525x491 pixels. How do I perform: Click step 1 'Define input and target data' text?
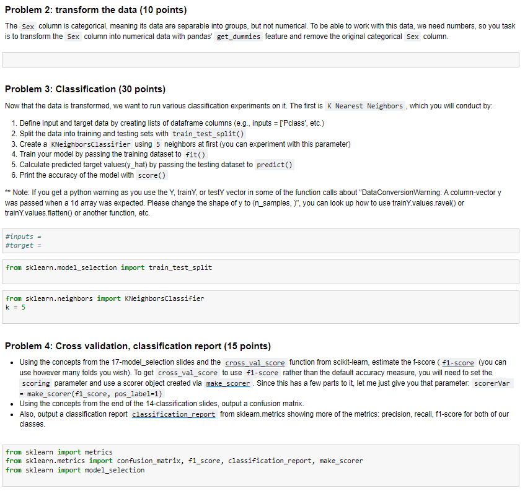point(172,123)
